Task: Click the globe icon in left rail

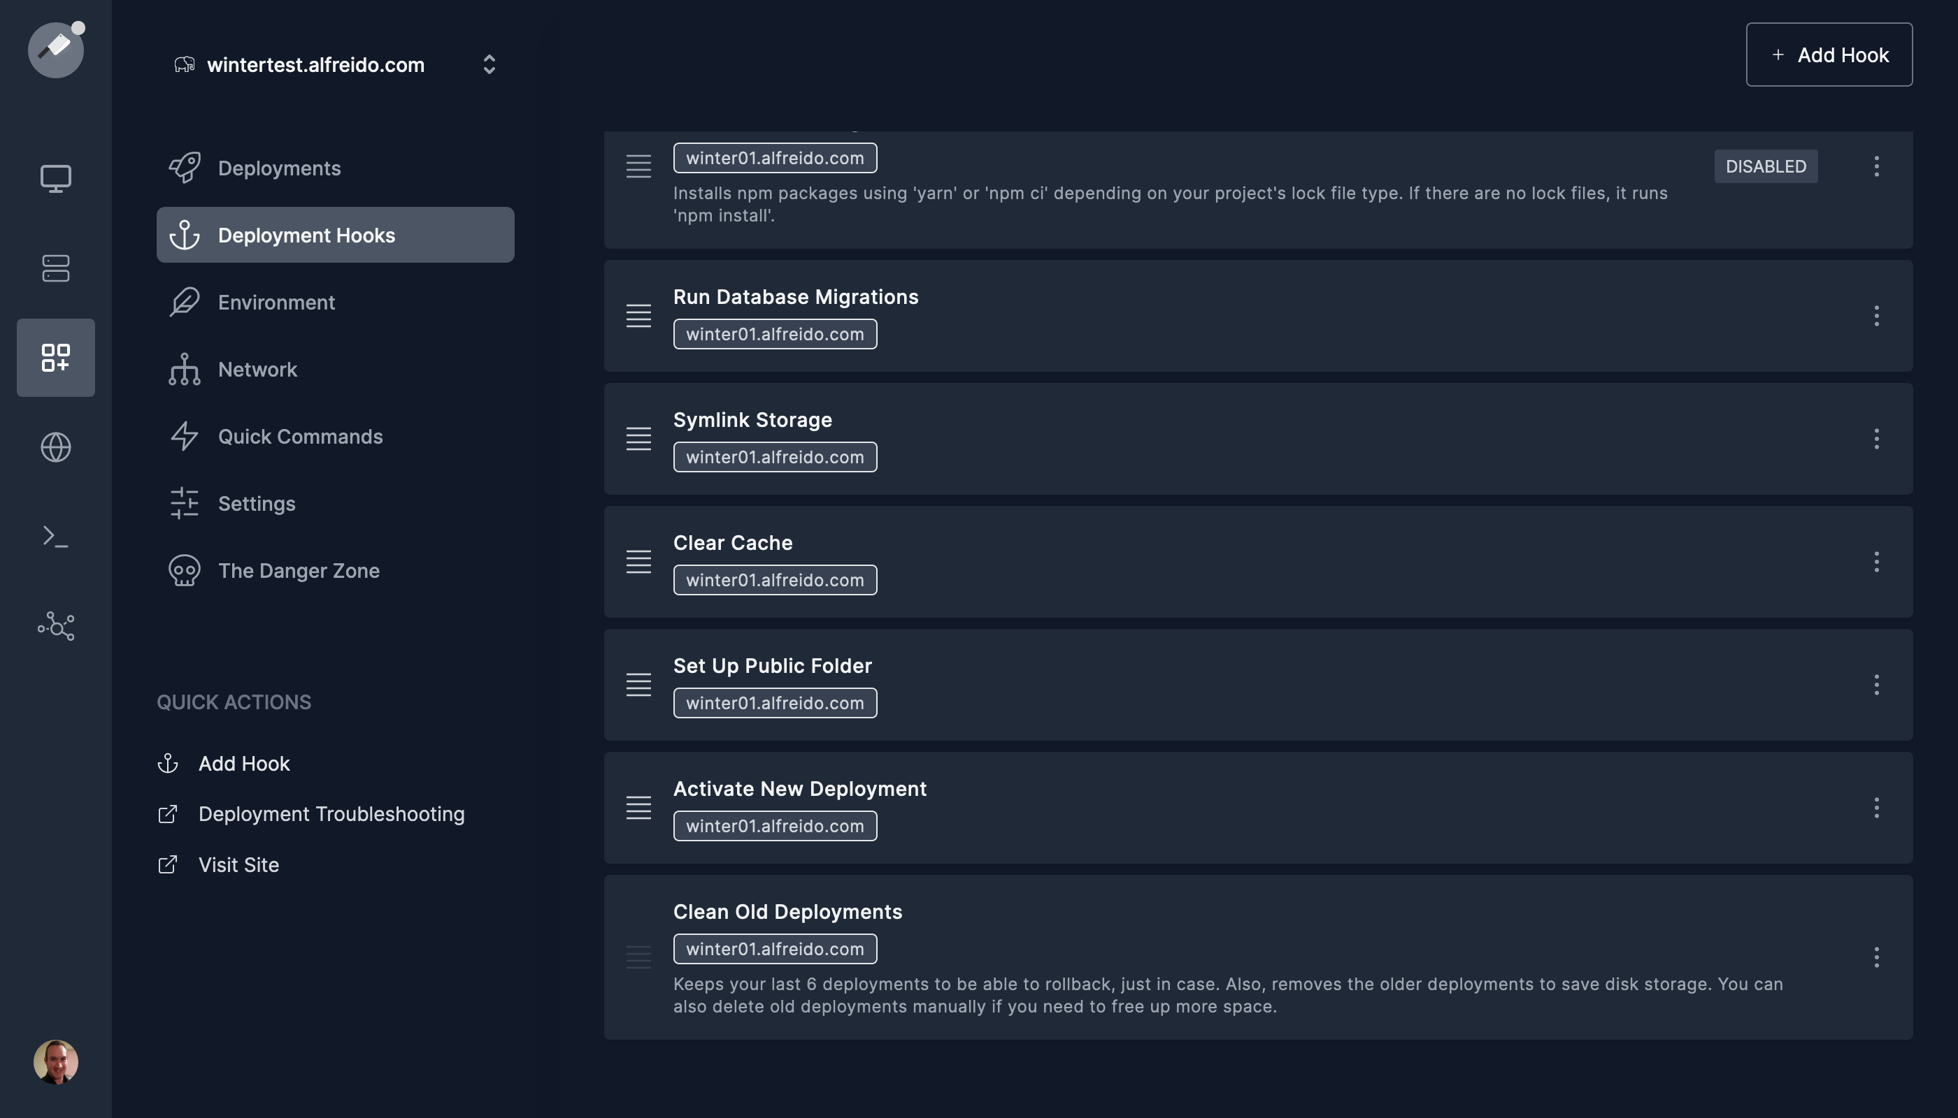Action: pyautogui.click(x=55, y=447)
